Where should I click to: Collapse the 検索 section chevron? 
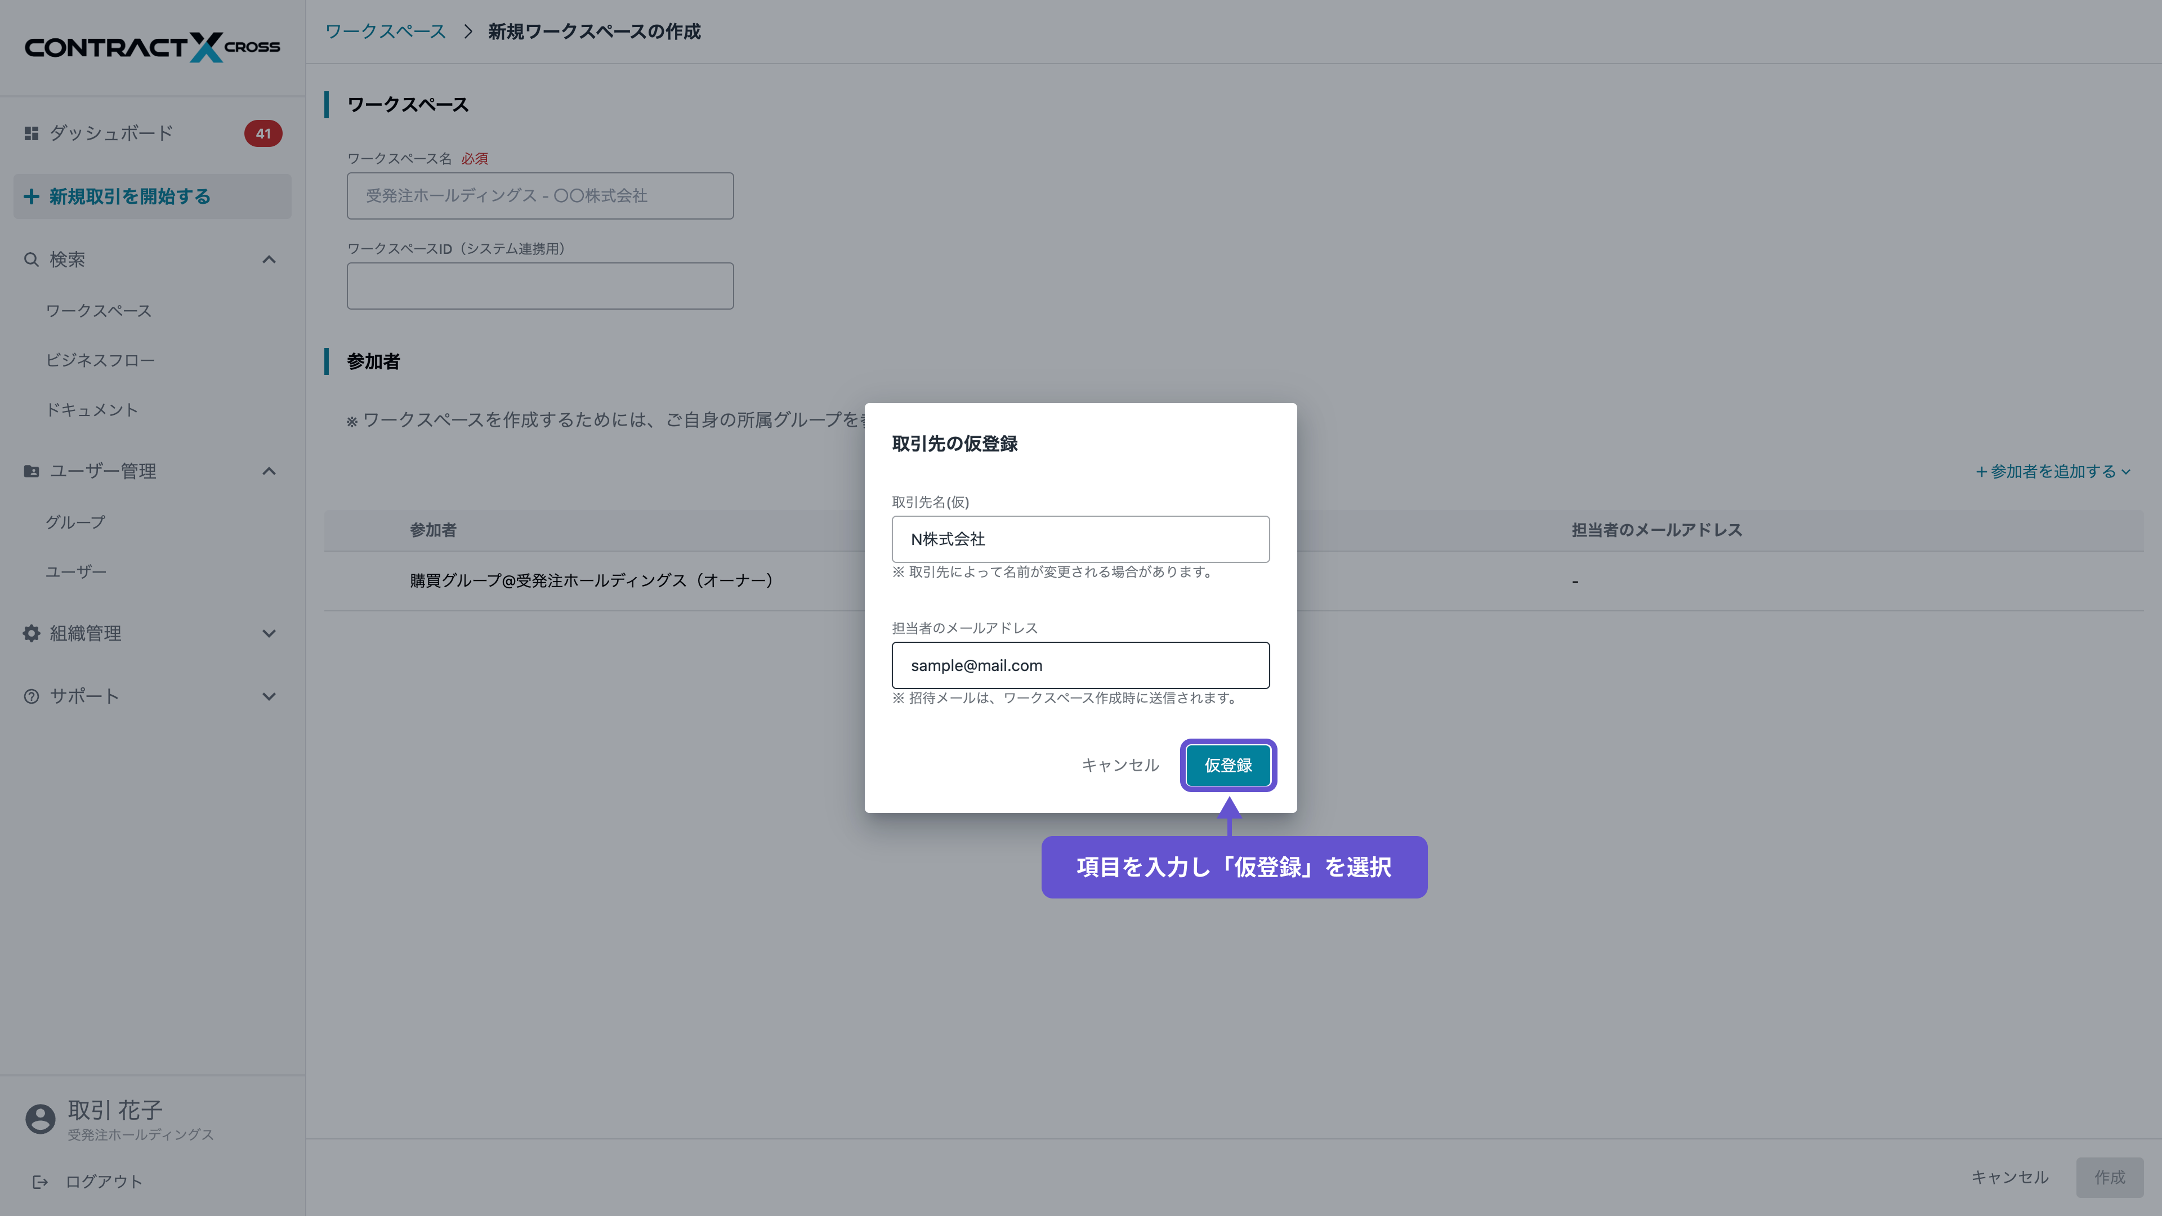tap(269, 260)
